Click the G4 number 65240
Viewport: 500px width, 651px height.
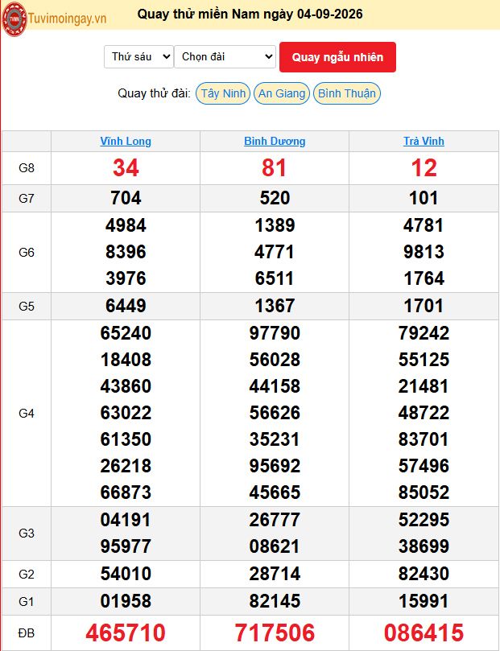click(x=126, y=333)
